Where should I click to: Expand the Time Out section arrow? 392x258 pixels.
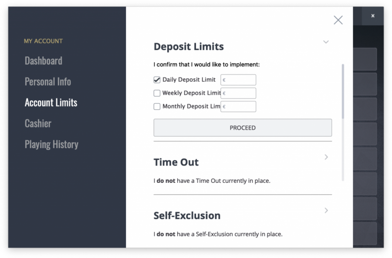click(326, 157)
